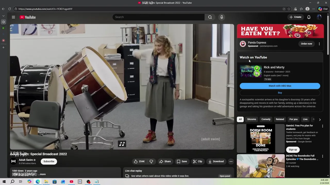The width and height of the screenshot is (330, 185).
Task: Click the browser back arrow
Action: coord(3,9)
